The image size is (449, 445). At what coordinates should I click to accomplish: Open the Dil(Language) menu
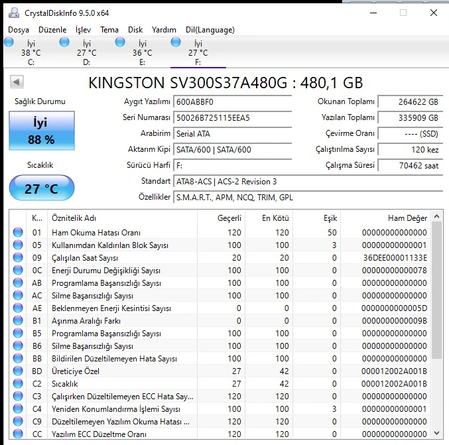(x=210, y=30)
